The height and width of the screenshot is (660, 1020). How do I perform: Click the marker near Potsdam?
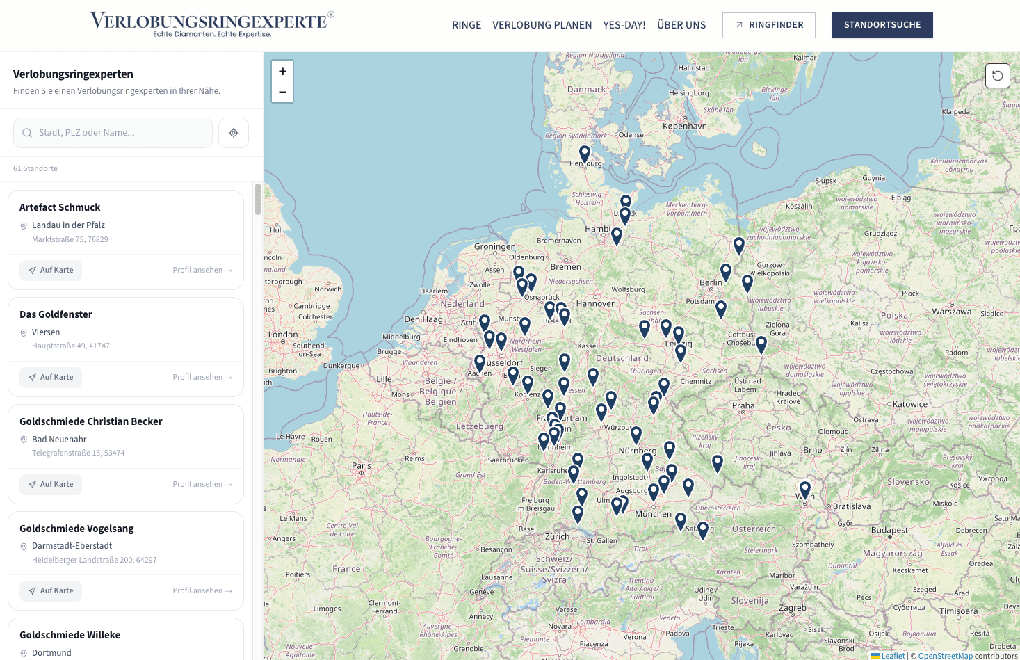point(721,309)
